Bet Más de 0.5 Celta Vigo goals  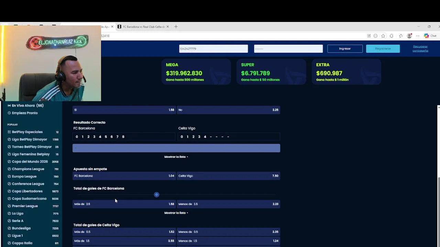click(x=124, y=232)
